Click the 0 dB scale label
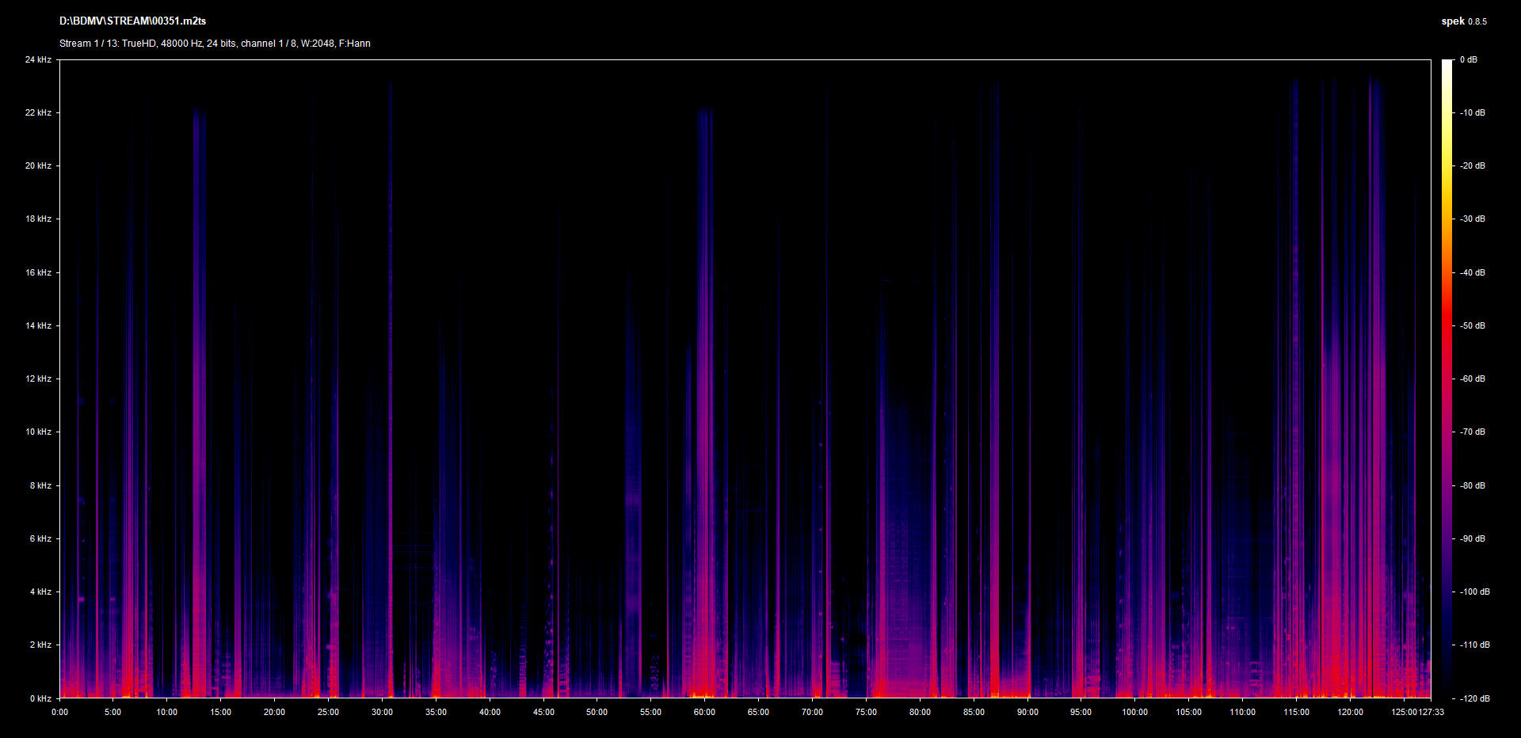This screenshot has height=738, width=1521. tap(1468, 59)
